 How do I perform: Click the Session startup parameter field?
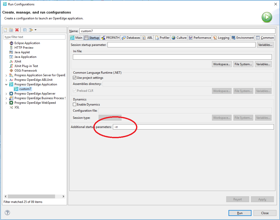coord(181,45)
